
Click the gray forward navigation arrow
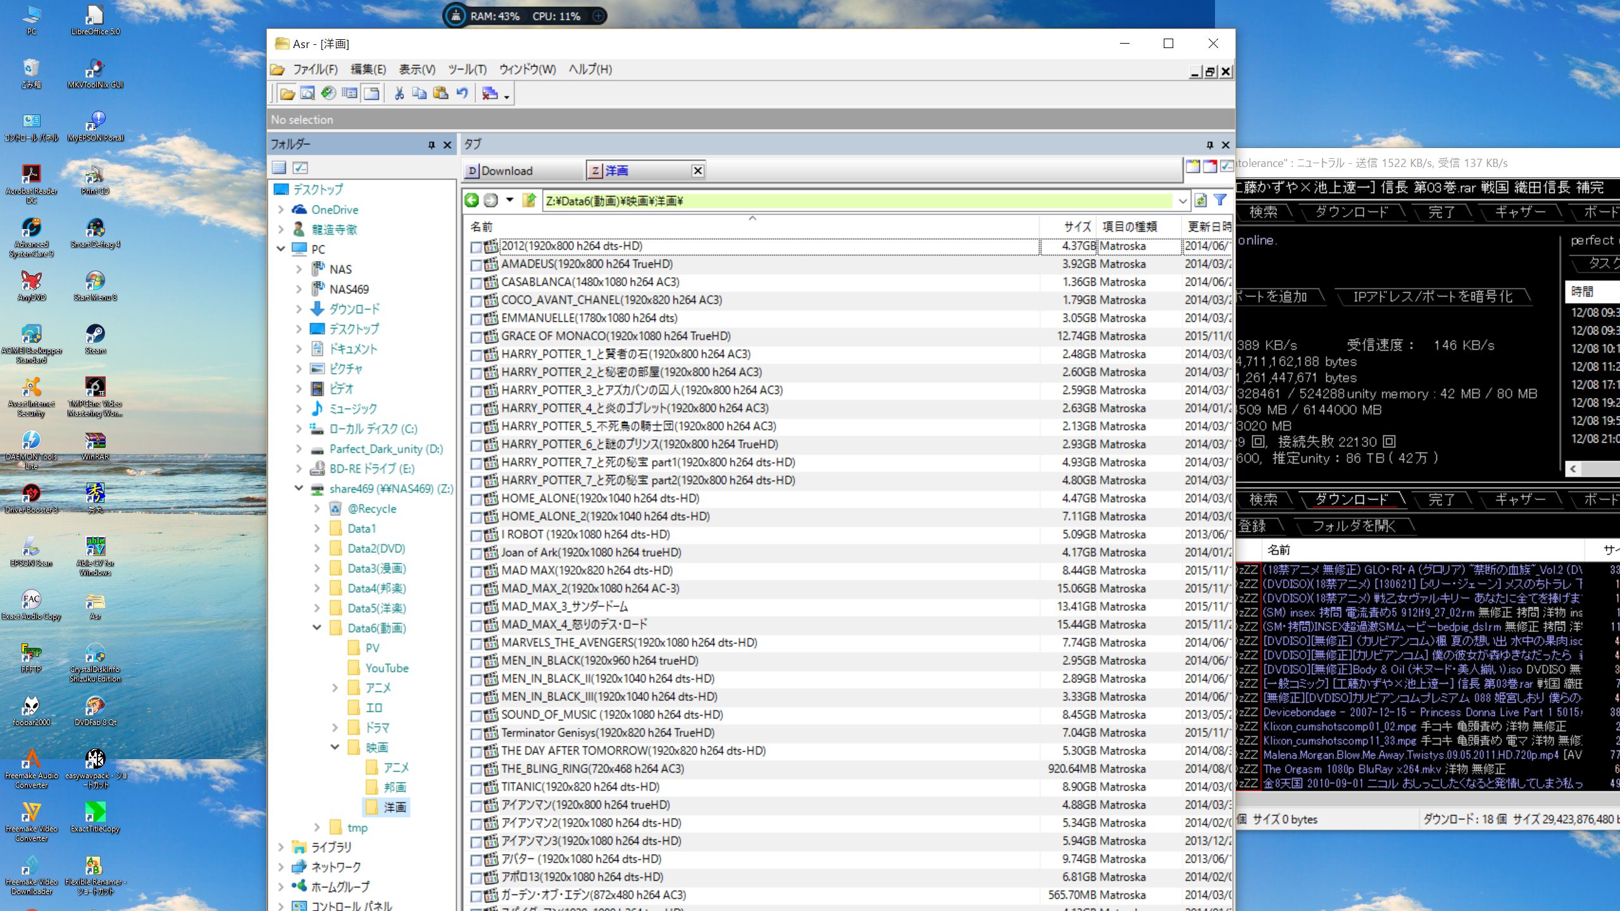[x=490, y=201]
